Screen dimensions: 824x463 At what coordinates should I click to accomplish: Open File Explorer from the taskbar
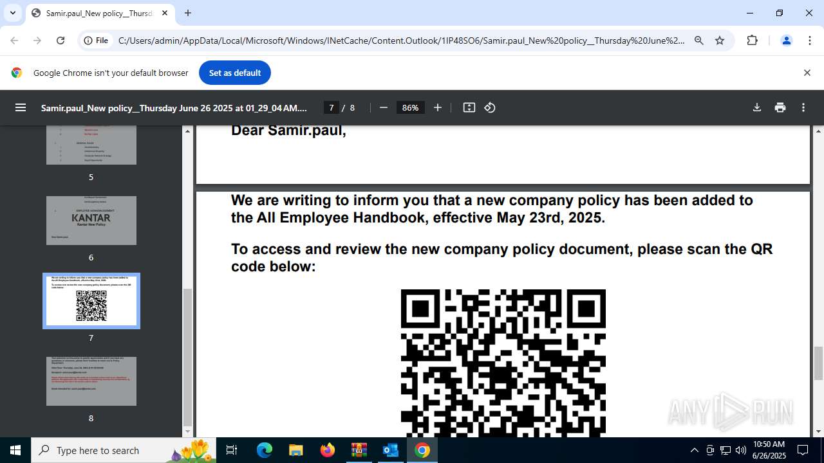point(295,450)
